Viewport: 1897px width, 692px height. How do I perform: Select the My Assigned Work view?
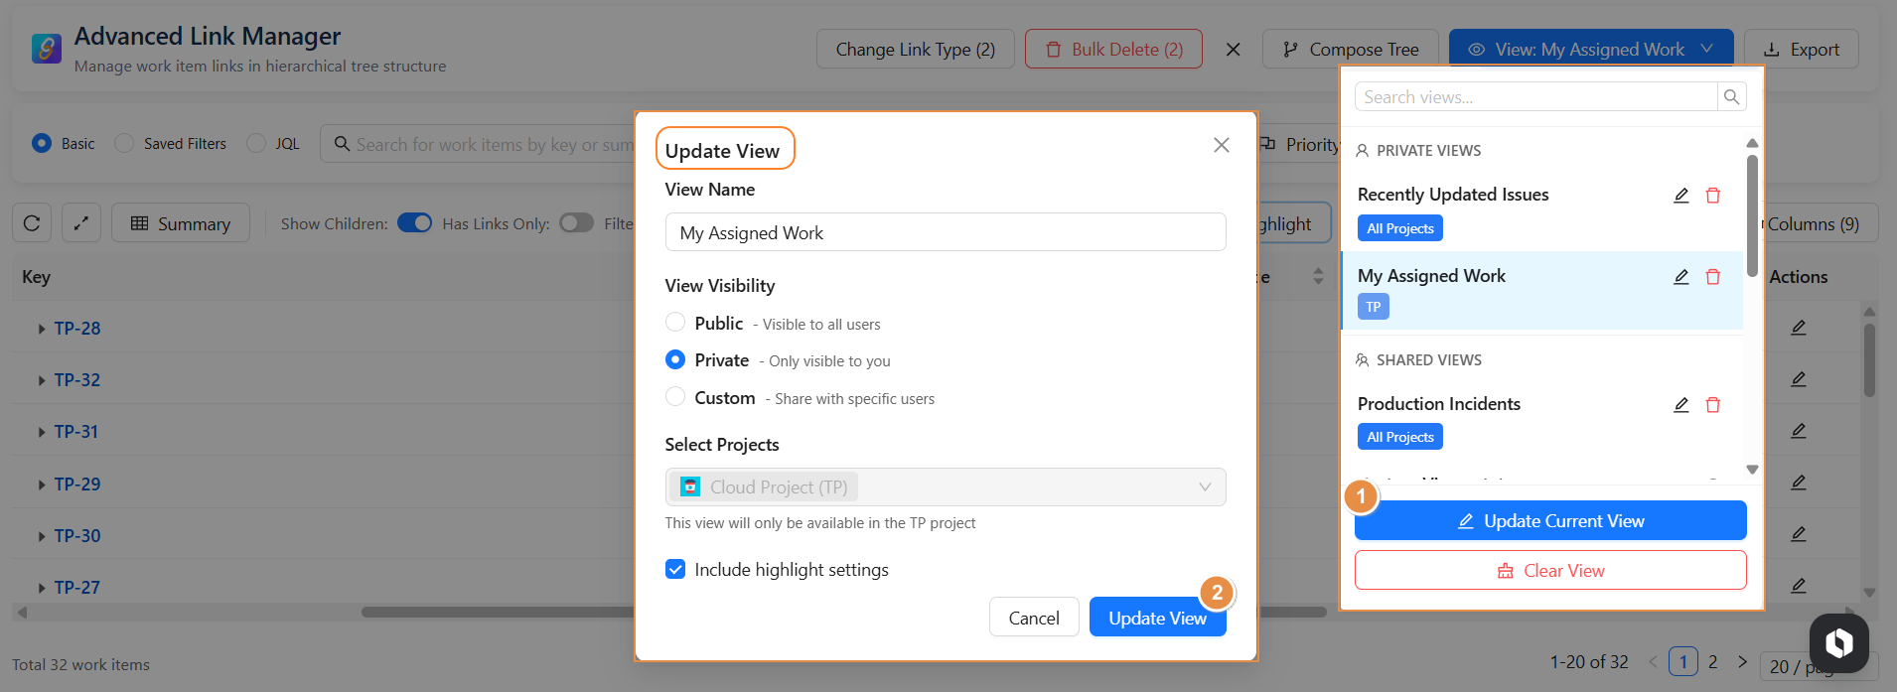click(x=1431, y=276)
